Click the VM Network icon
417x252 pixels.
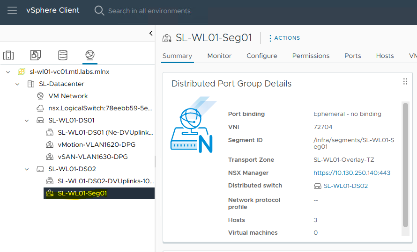40,96
